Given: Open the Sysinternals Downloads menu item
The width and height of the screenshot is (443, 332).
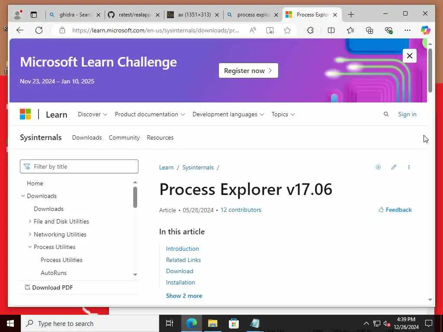Looking at the screenshot, I should (87, 137).
